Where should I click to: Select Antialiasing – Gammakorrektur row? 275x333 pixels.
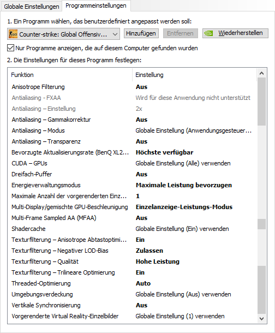pyautogui.click(x=132, y=120)
